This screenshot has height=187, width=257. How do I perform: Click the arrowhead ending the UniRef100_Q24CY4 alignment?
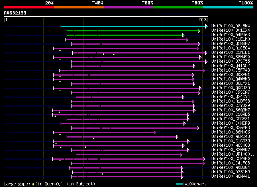coord(184,97)
